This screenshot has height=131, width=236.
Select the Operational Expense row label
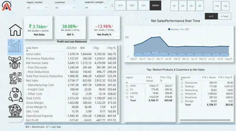pos(39,116)
